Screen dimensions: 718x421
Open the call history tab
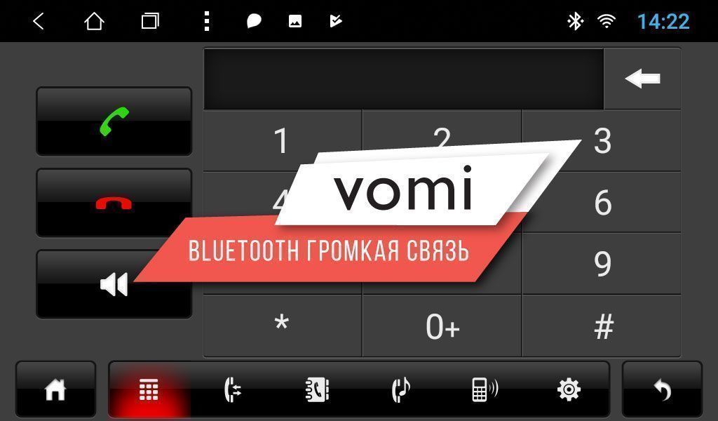(x=233, y=389)
